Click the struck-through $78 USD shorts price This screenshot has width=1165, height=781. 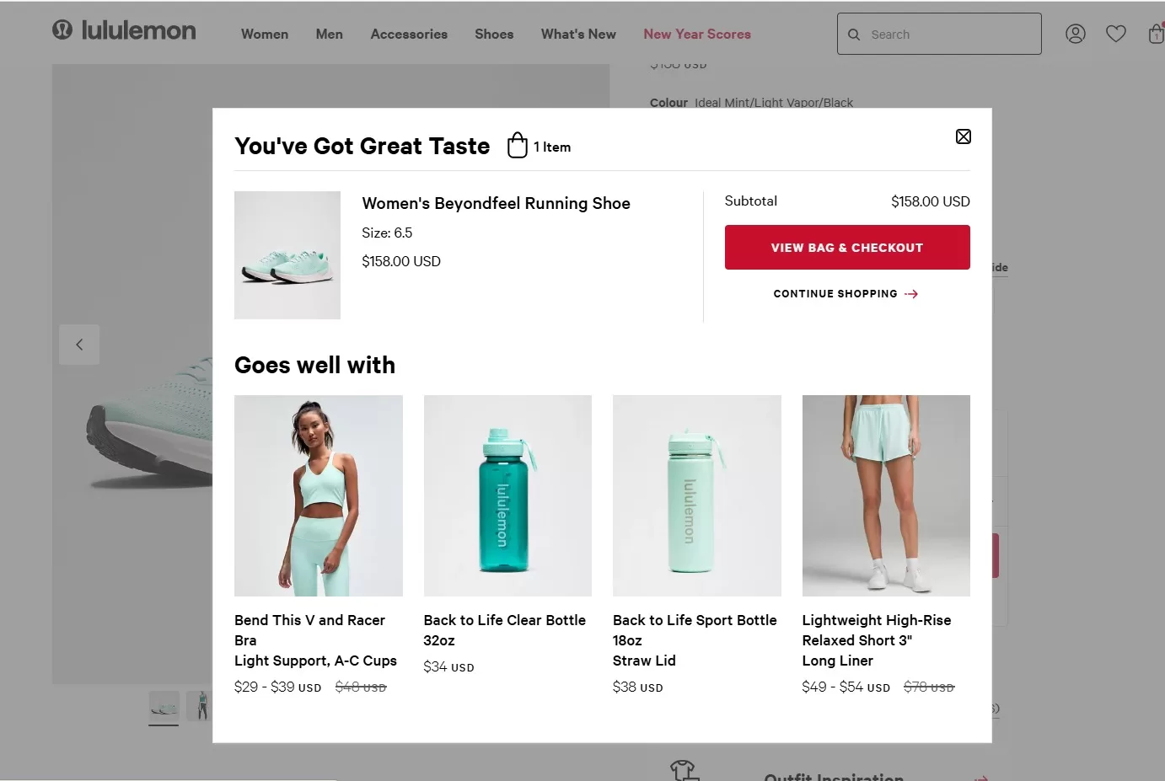coord(929,687)
